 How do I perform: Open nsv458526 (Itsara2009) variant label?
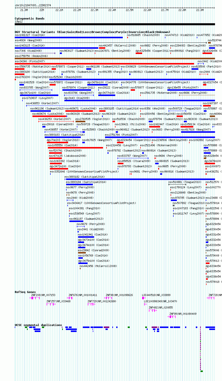pos(134,161)
